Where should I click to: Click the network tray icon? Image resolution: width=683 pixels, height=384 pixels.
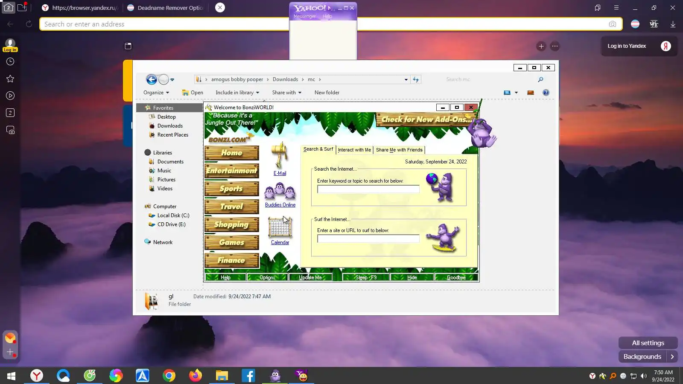(633, 376)
